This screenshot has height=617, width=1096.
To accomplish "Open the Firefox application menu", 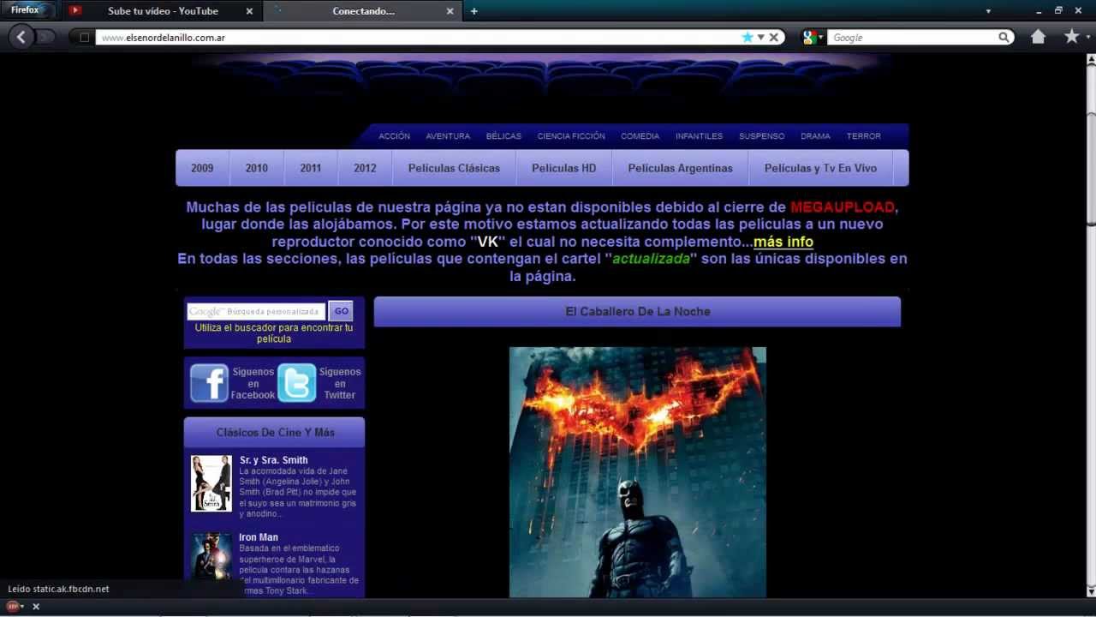I will (28, 10).
